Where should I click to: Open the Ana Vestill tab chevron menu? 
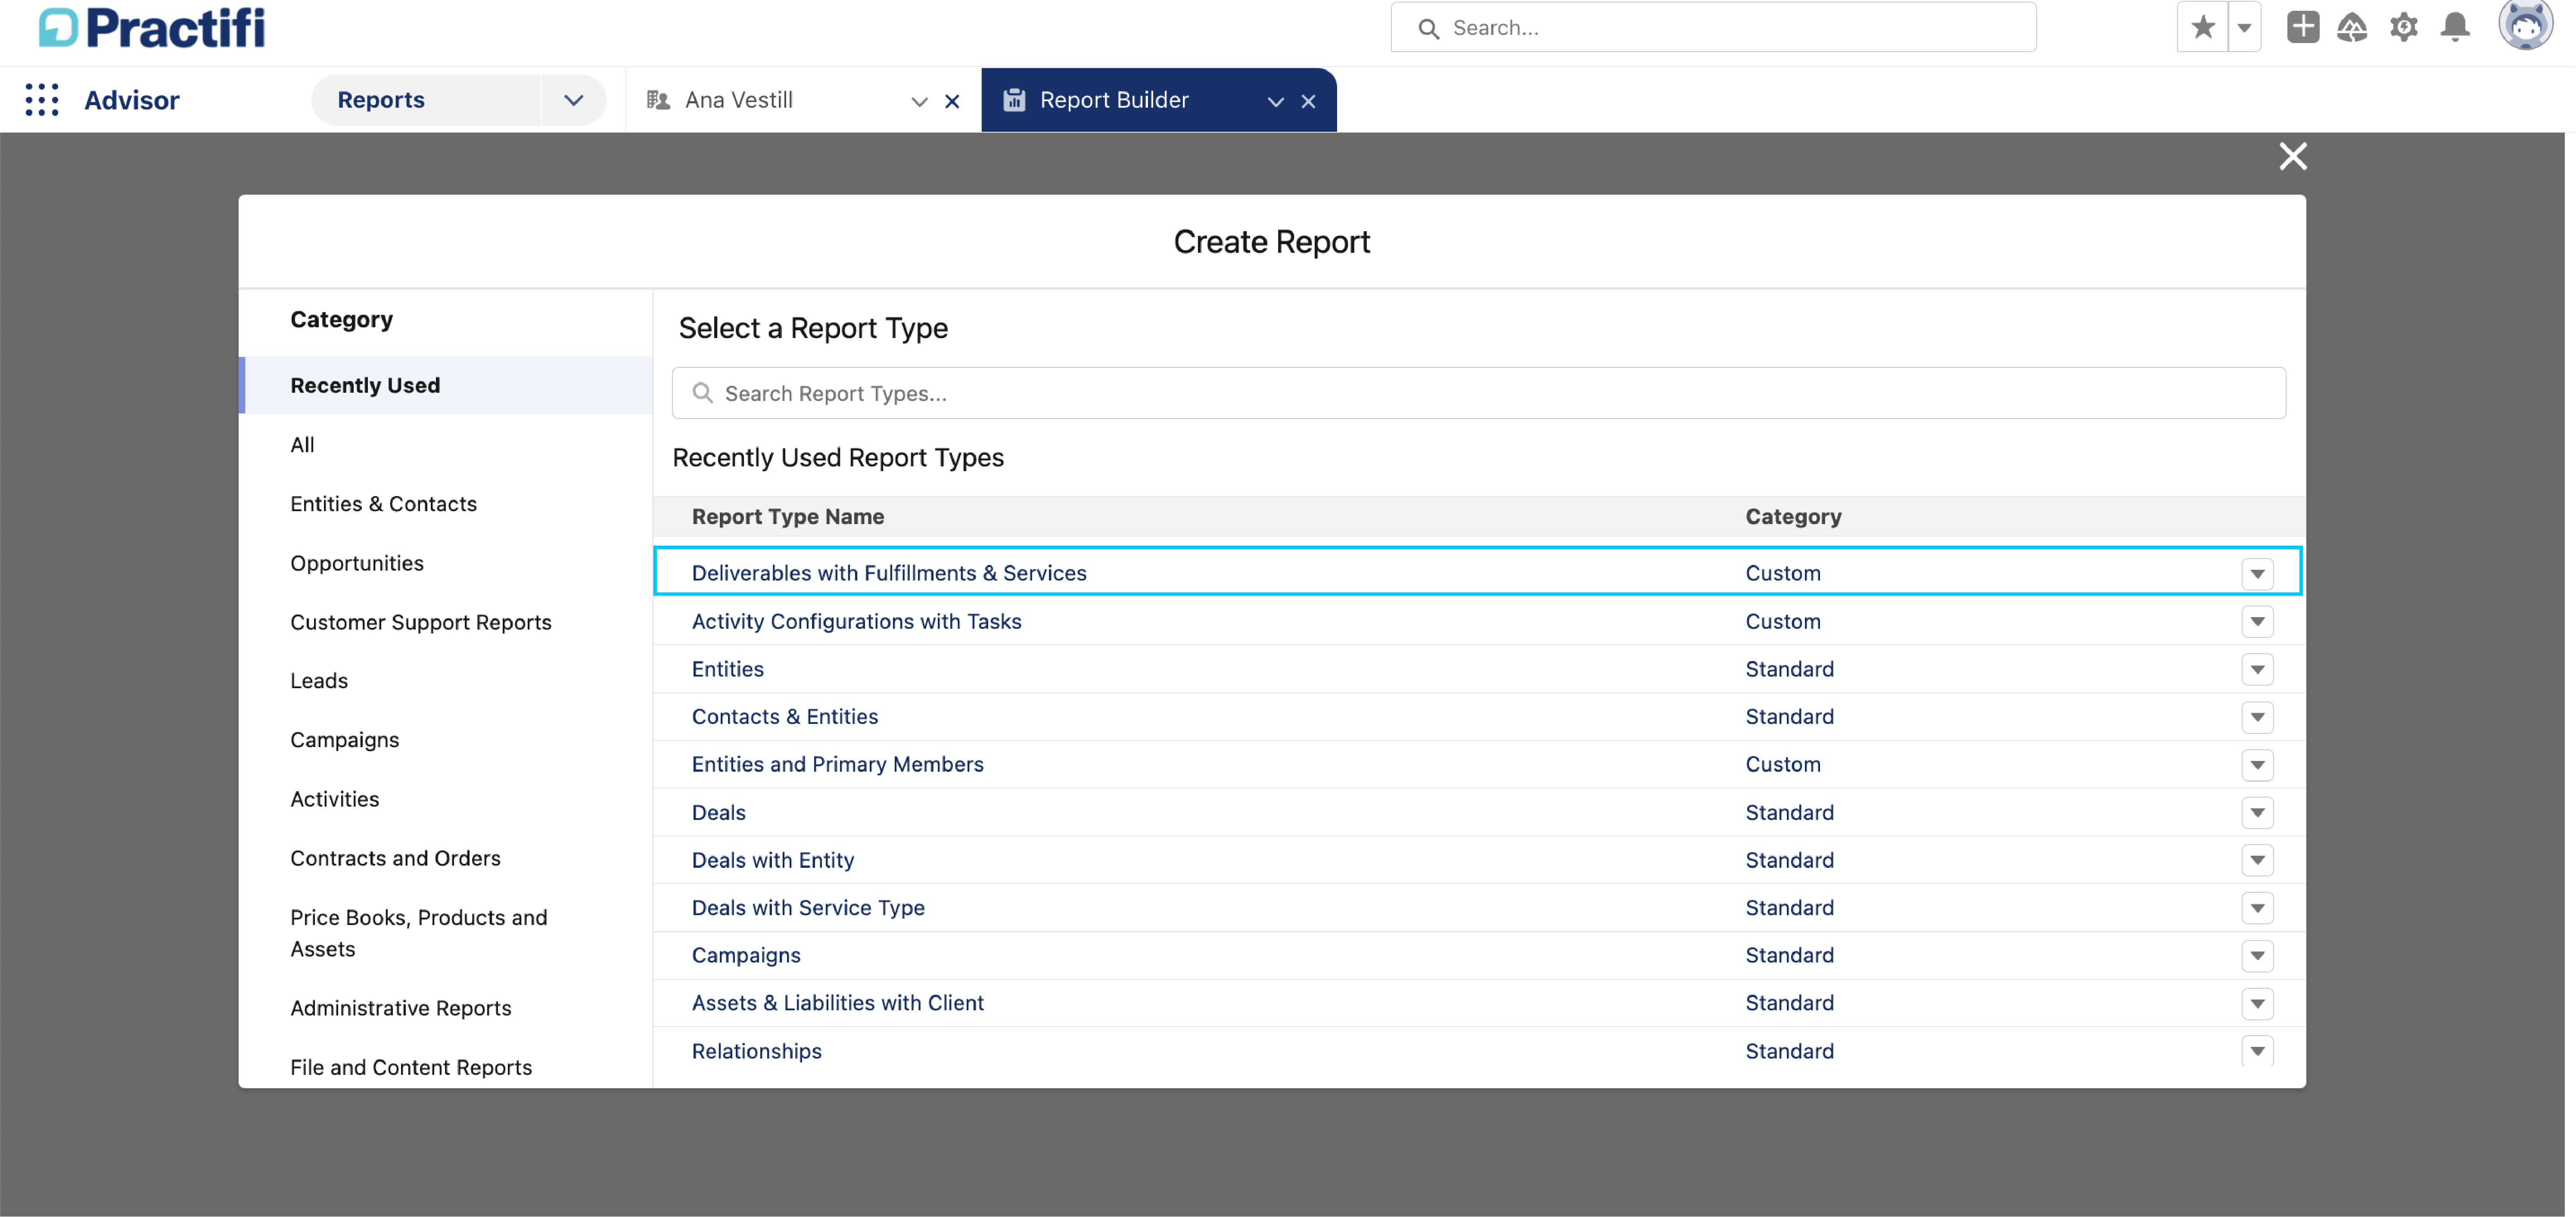[x=919, y=101]
